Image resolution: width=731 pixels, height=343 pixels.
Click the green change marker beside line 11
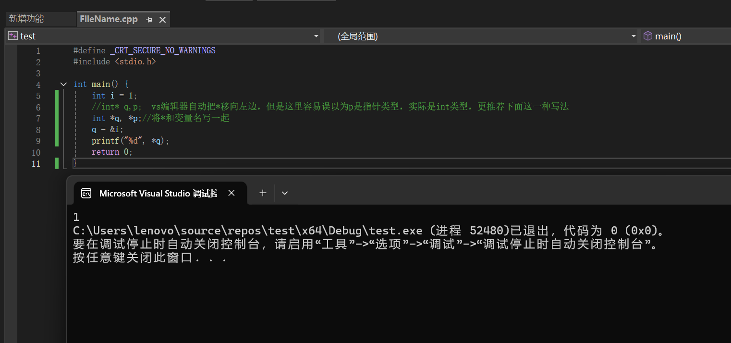click(57, 163)
